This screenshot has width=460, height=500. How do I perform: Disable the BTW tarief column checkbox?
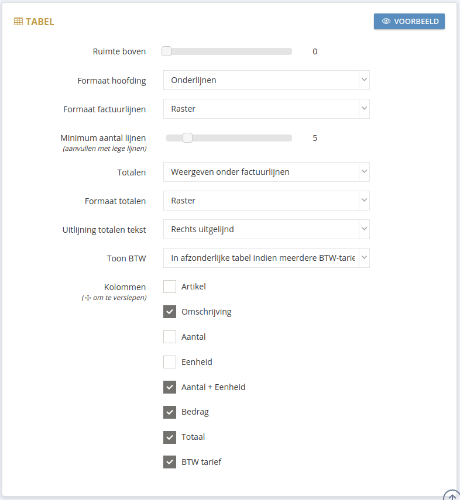(x=169, y=462)
